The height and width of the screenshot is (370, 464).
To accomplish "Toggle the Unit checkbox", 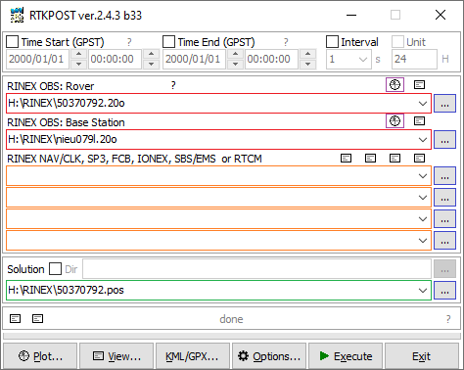I will pos(397,42).
